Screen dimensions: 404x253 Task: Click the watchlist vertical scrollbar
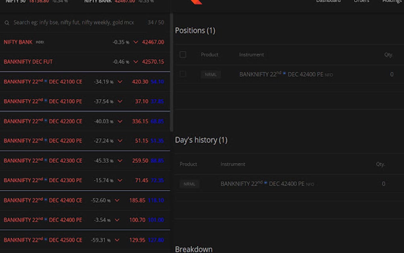172,71
